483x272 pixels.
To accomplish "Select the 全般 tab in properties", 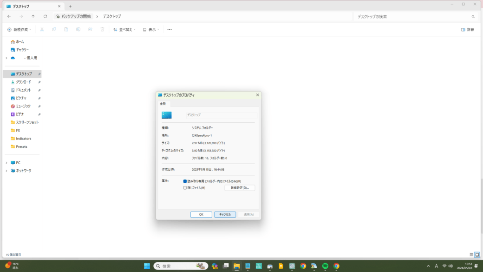I will pyautogui.click(x=163, y=104).
